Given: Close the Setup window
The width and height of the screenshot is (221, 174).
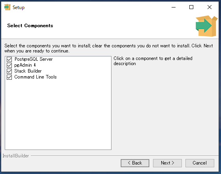Looking at the screenshot, I should 210,7.
